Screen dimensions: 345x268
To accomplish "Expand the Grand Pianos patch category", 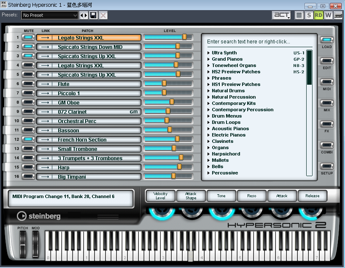I will click(x=227, y=59).
